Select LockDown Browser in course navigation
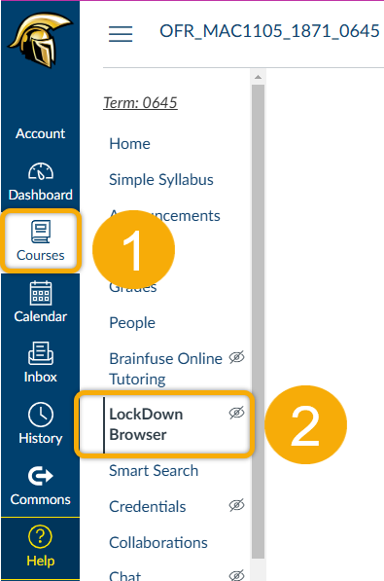 click(146, 424)
